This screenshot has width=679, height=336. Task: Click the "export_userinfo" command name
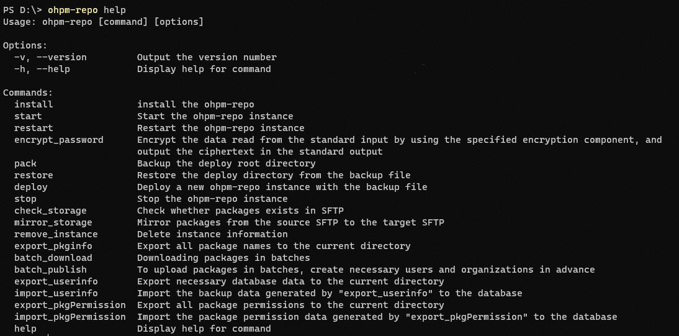[x=56, y=281]
